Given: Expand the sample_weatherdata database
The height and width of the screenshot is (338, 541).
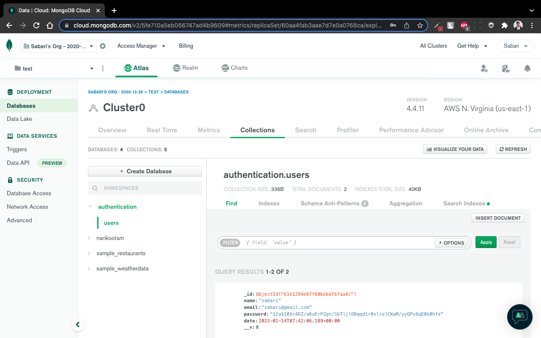Looking at the screenshot, I should 89,269.
